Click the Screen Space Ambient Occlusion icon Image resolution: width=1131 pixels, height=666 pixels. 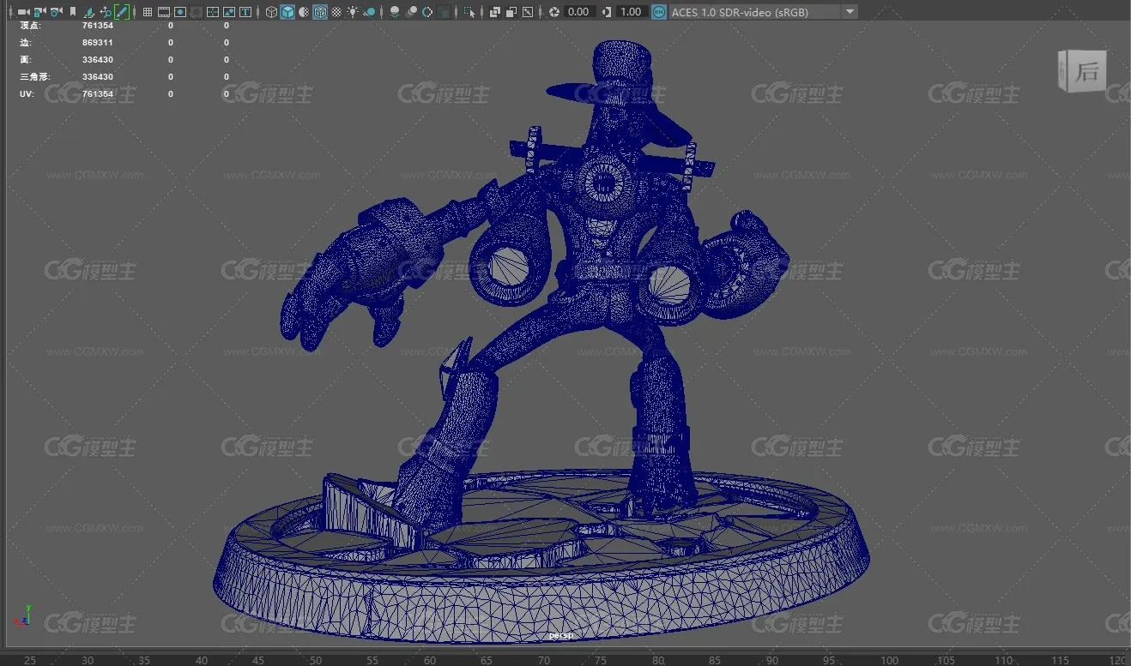394,12
